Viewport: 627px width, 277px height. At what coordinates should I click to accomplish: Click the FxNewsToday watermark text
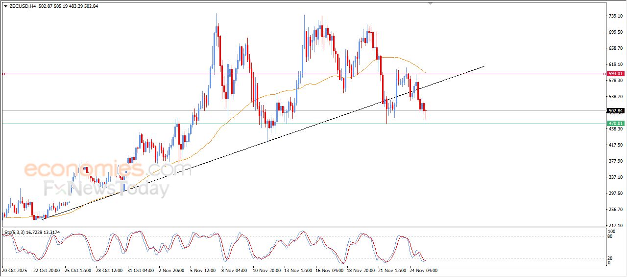point(106,188)
